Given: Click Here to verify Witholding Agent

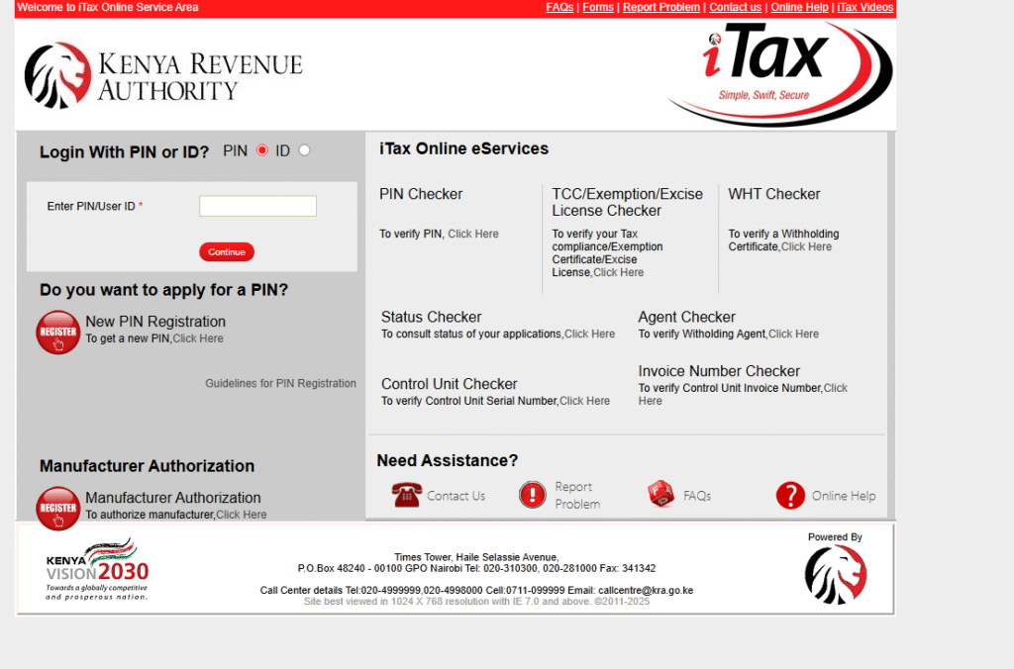Looking at the screenshot, I should coord(793,334).
